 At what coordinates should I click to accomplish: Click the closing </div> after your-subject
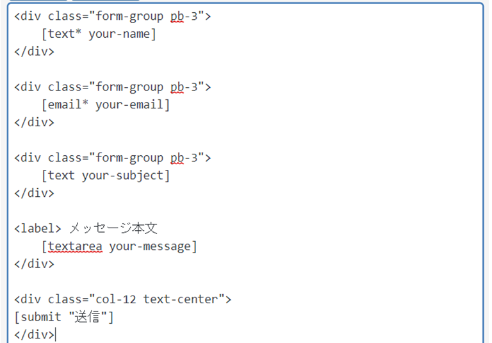pyautogui.click(x=34, y=193)
